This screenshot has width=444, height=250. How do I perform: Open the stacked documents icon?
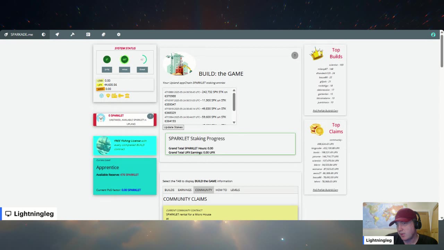click(103, 34)
